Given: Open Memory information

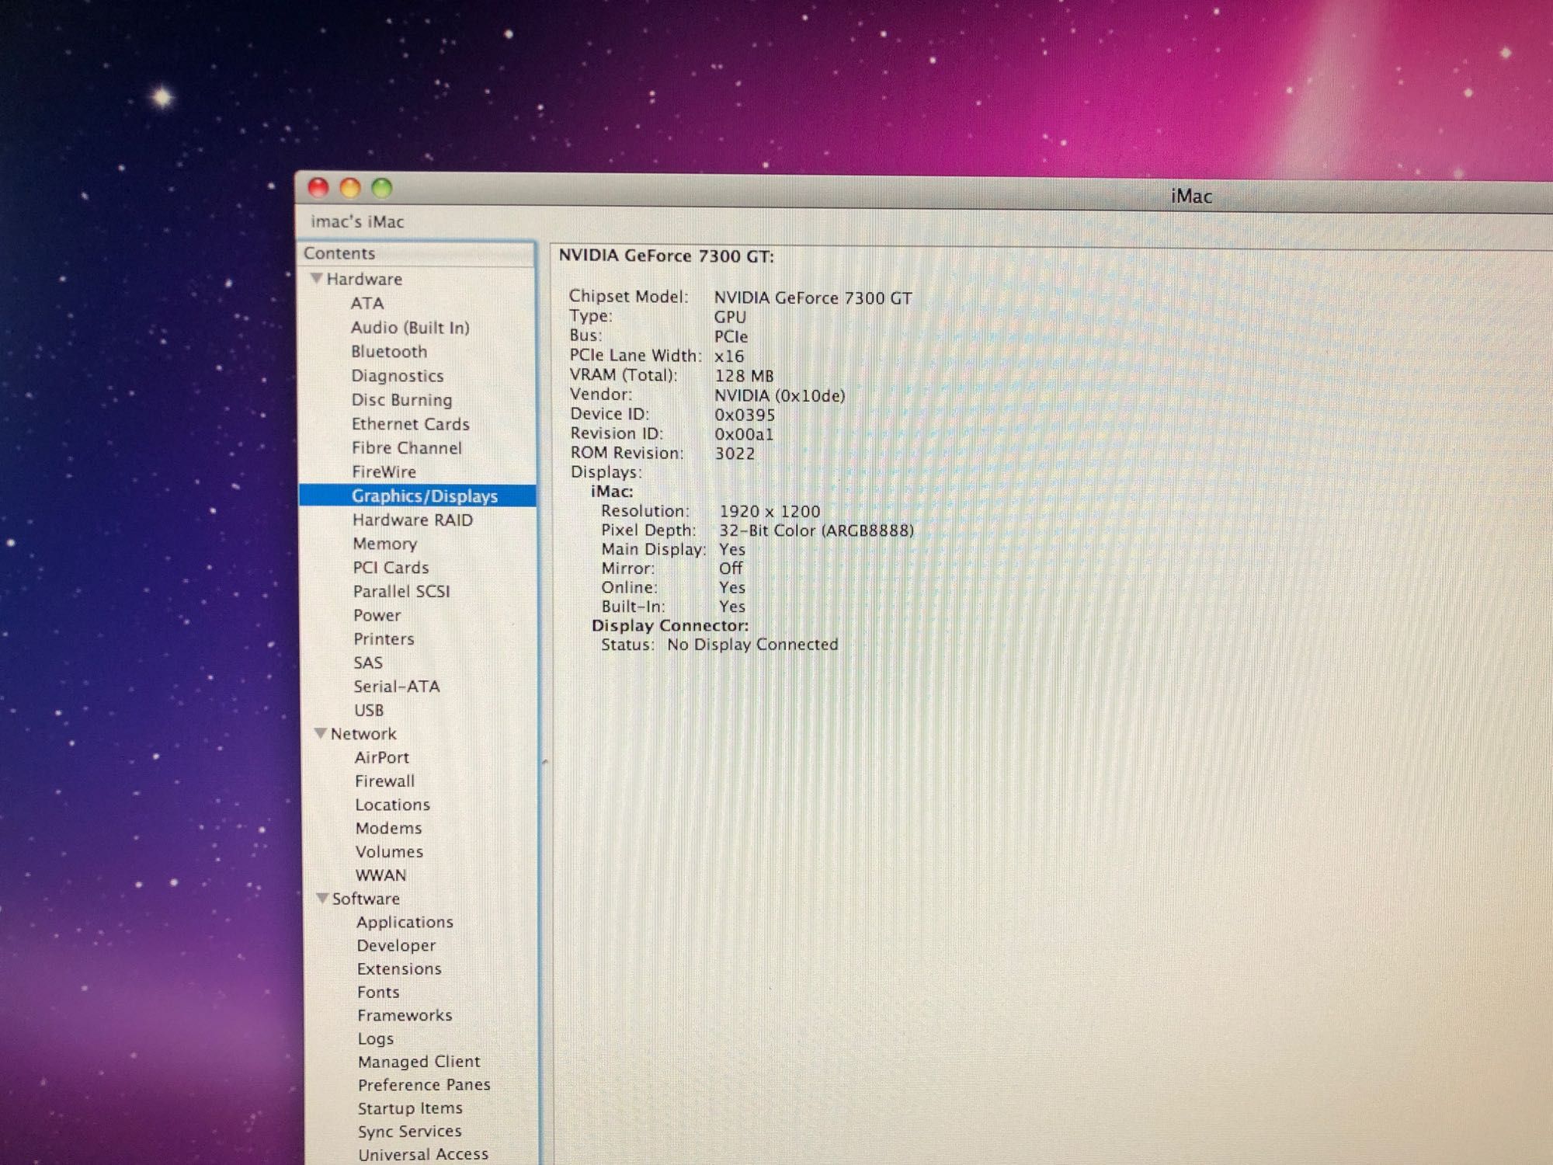Looking at the screenshot, I should point(385,544).
